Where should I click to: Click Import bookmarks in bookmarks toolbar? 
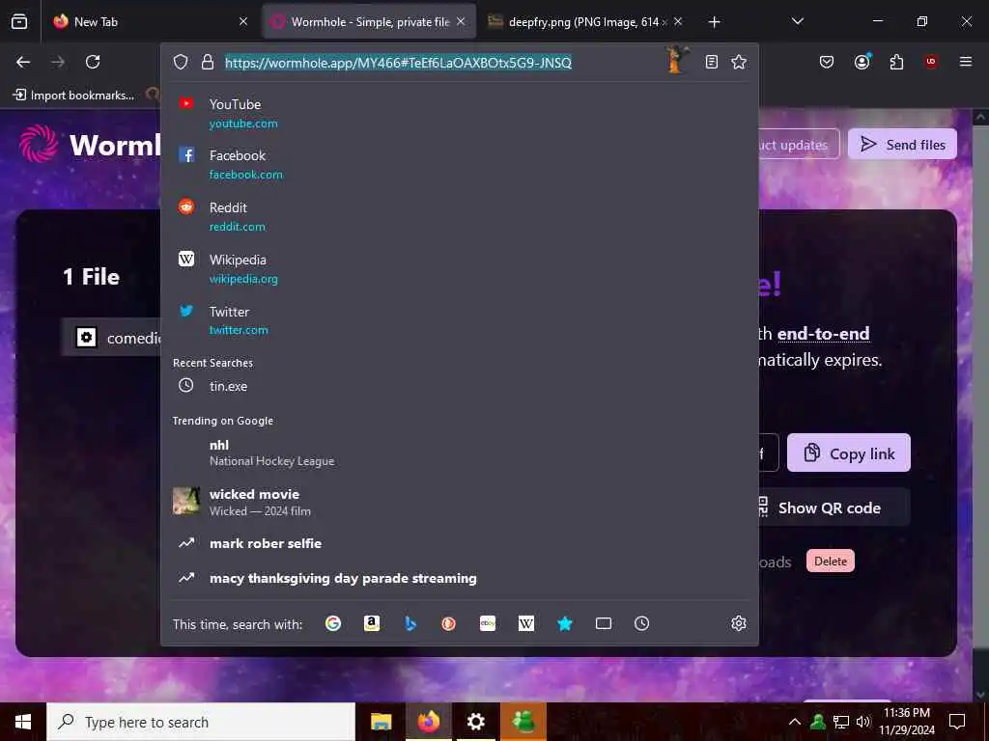(x=73, y=96)
